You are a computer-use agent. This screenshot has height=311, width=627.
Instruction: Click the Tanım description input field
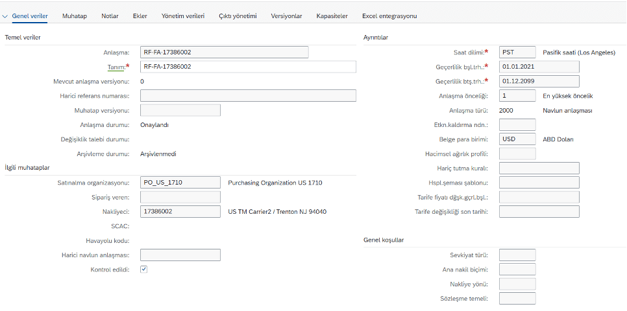(248, 67)
